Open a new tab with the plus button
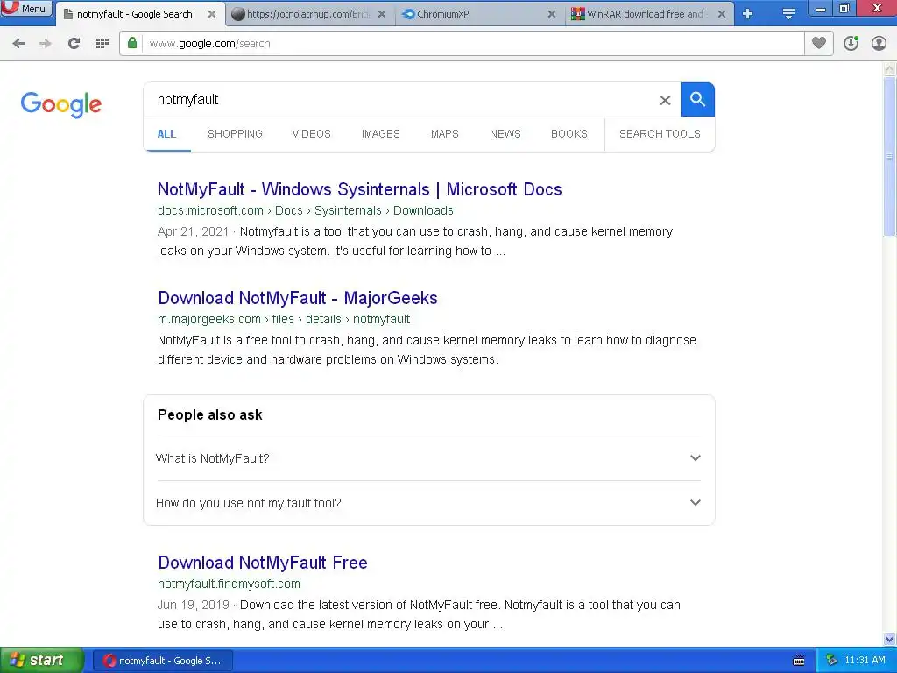897x673 pixels. [x=747, y=14]
